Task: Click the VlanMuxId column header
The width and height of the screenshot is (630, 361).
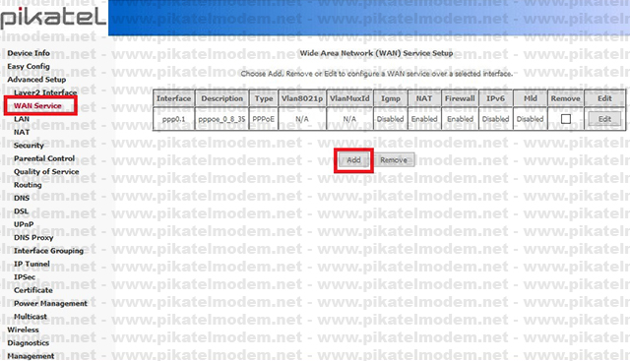Action: [349, 98]
